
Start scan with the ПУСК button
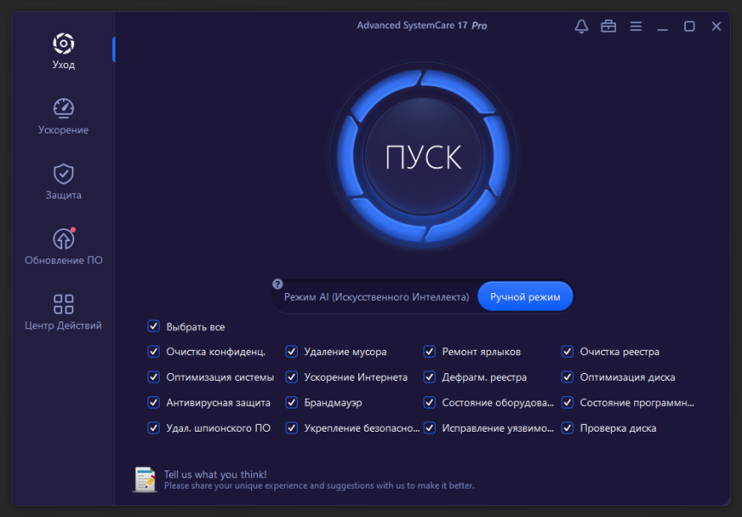click(424, 157)
